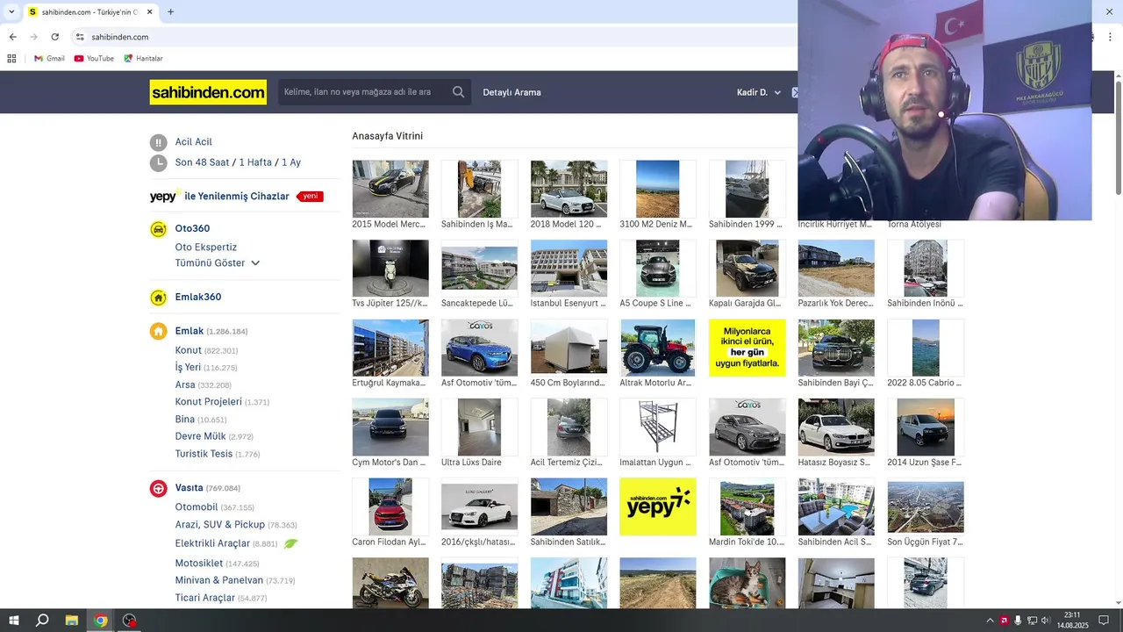Go back with browser back arrow

(12, 37)
